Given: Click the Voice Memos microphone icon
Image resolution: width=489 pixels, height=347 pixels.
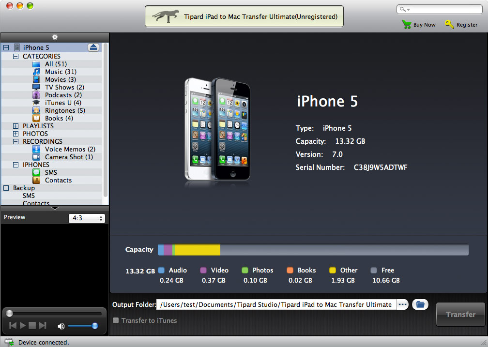Looking at the screenshot, I should [36, 149].
